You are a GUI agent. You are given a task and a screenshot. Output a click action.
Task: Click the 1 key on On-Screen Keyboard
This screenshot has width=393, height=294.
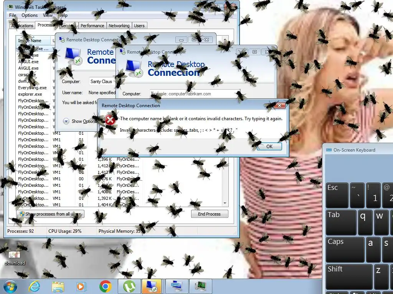pos(373,195)
